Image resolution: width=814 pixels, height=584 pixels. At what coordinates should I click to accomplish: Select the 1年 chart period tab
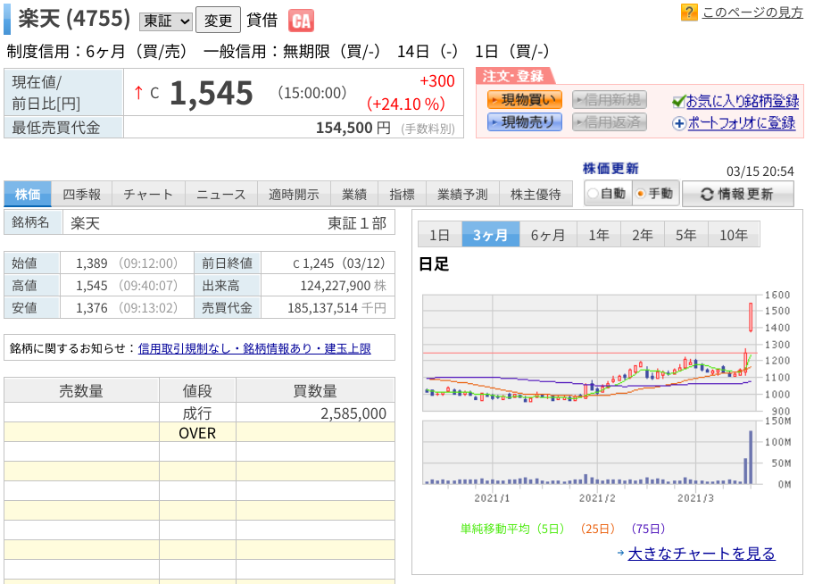point(599,234)
